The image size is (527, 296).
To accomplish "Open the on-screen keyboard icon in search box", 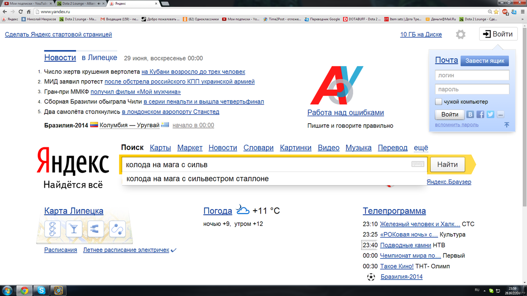I will point(418,164).
